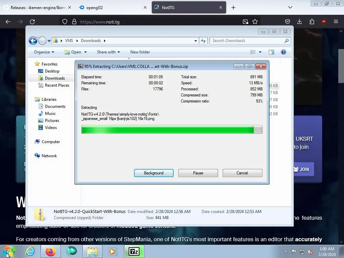344x258 pixels.
Task: Click the shield tracking protection icon
Action: coord(65,22)
